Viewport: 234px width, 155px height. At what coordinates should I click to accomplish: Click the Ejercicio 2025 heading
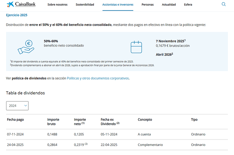pos(17,15)
